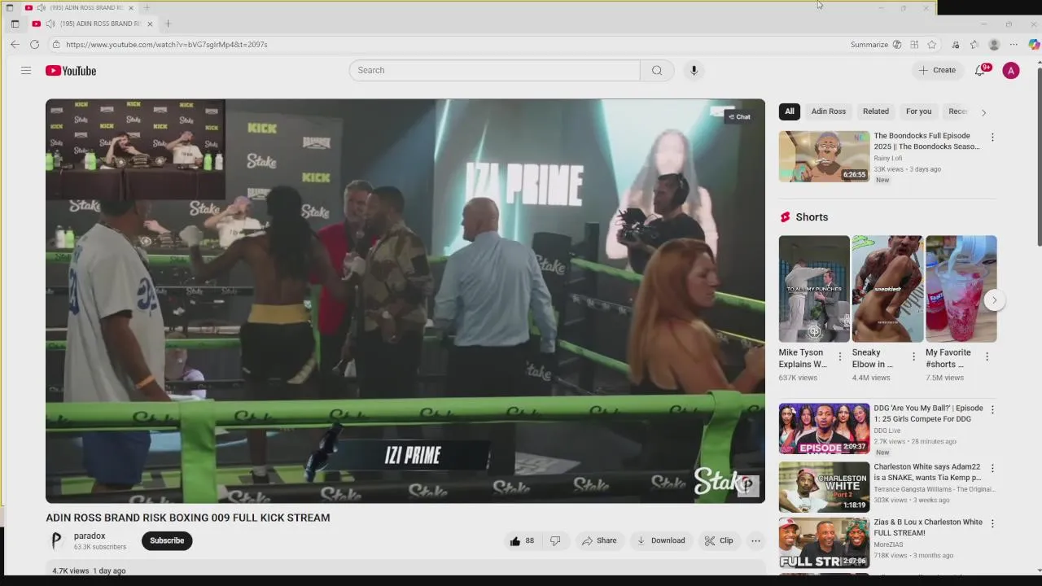Close the ADIN ROSS tab in front window
Viewport: 1042px width, 586px height.
pos(150,24)
